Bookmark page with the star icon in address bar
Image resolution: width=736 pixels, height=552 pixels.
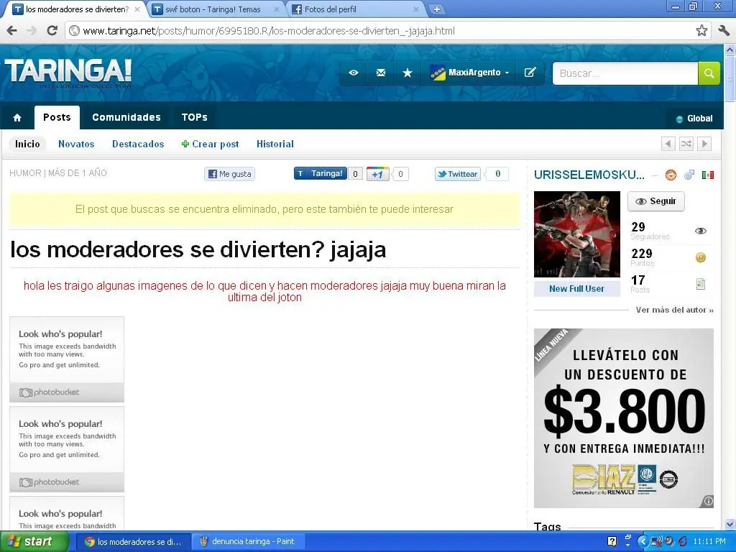click(701, 31)
